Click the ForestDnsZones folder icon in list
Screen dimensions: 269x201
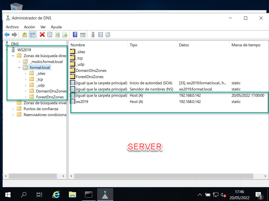73,77
